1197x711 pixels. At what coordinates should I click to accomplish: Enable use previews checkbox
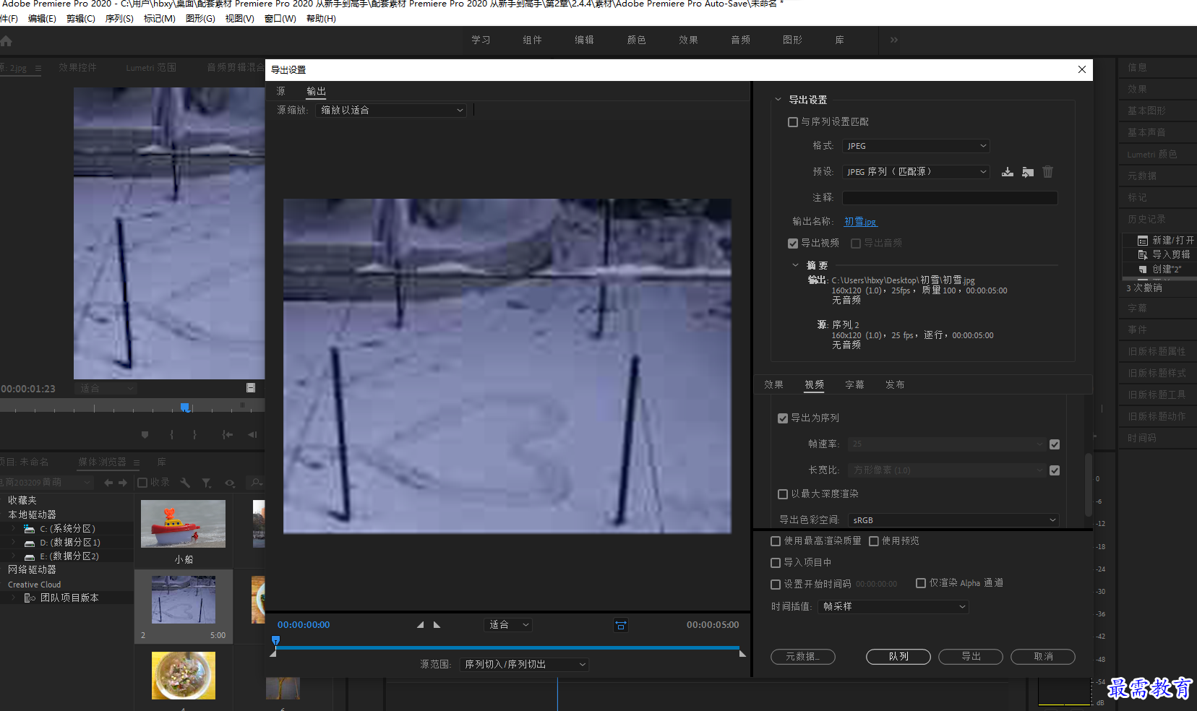pyautogui.click(x=874, y=541)
